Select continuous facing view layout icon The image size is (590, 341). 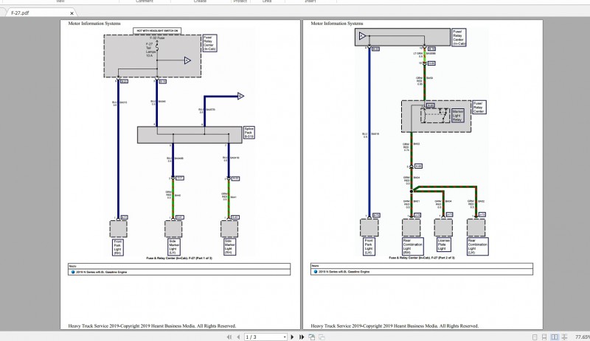pyautogui.click(x=564, y=337)
